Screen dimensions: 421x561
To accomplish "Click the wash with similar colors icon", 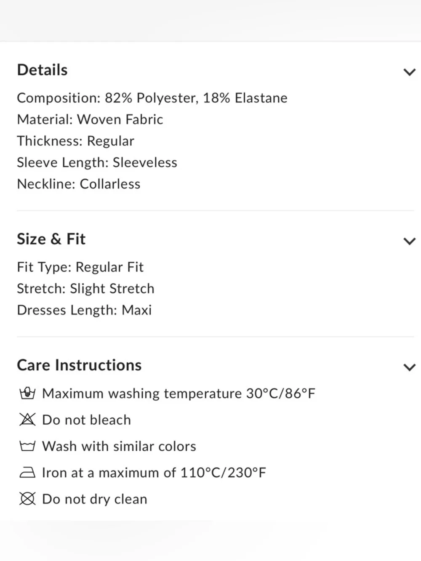I will coord(27,446).
